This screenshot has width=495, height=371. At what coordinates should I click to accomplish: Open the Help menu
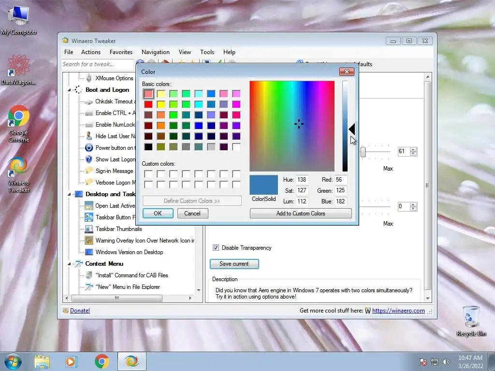click(x=229, y=52)
